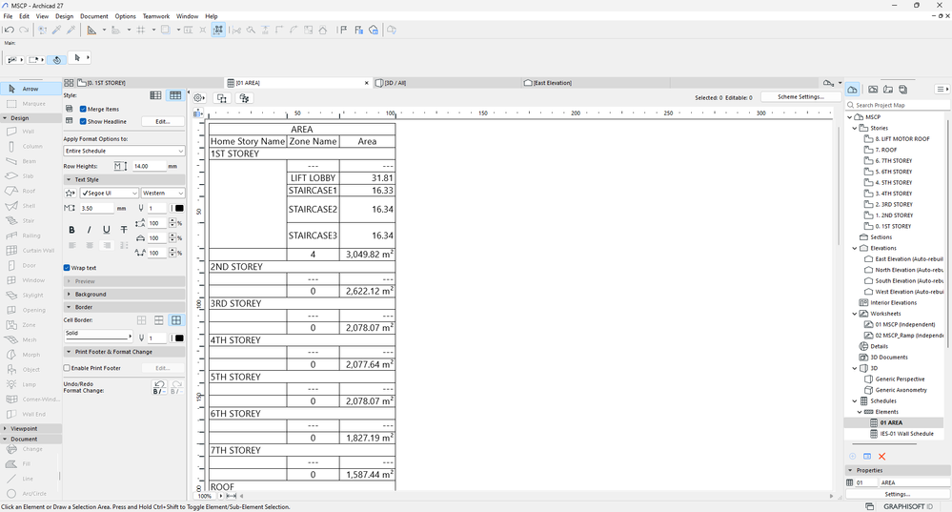Screen dimensions: 952x512
Task: Switch to the first schedule style layout
Action: pyautogui.click(x=155, y=95)
